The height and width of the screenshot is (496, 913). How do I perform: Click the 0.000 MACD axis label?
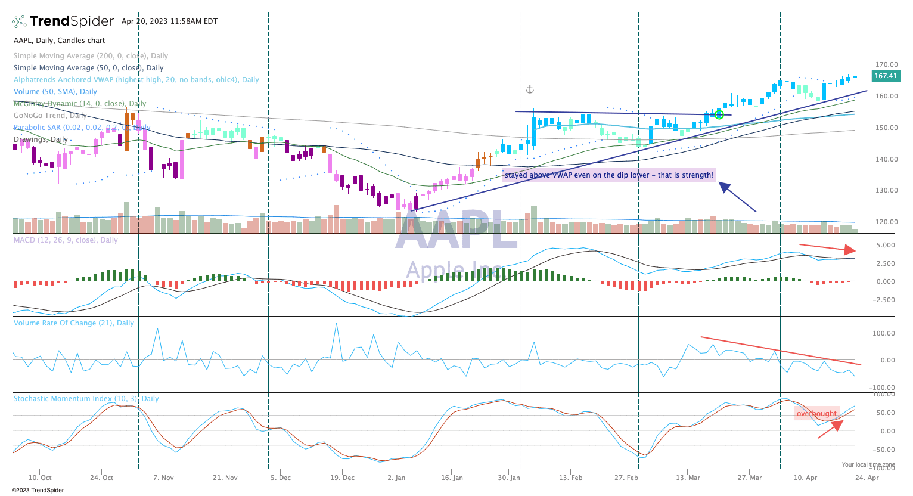886,281
